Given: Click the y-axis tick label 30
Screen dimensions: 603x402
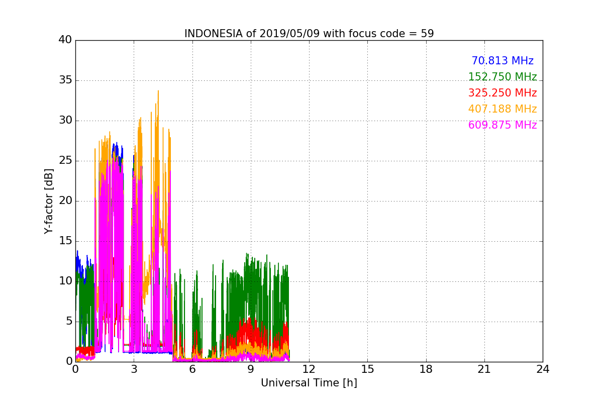Looking at the screenshot, I should coord(66,121).
